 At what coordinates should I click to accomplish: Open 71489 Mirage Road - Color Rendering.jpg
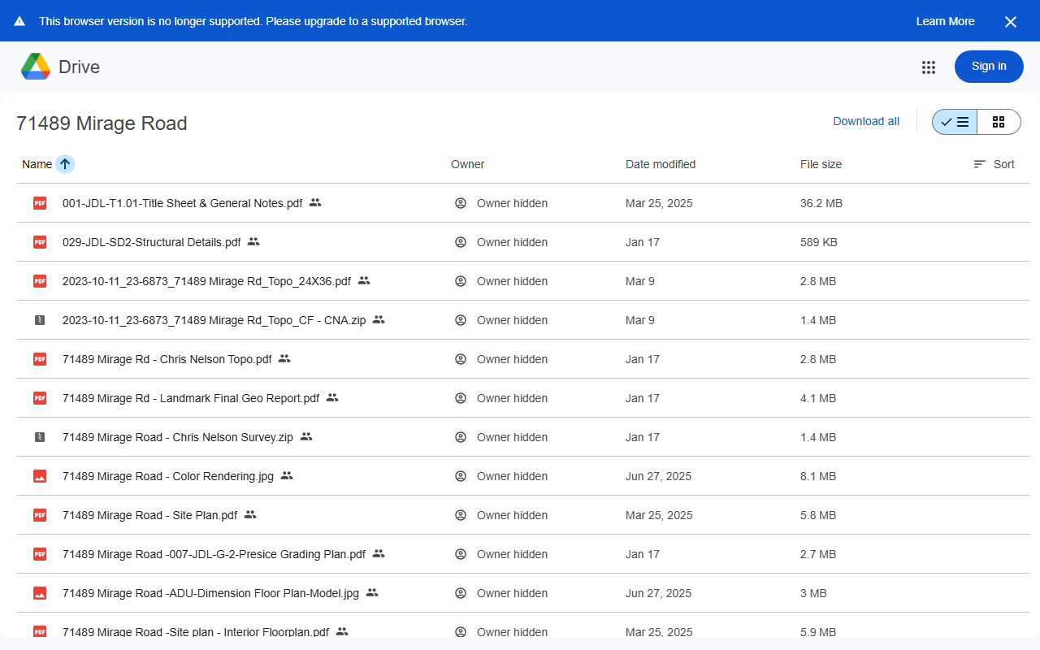tap(168, 476)
